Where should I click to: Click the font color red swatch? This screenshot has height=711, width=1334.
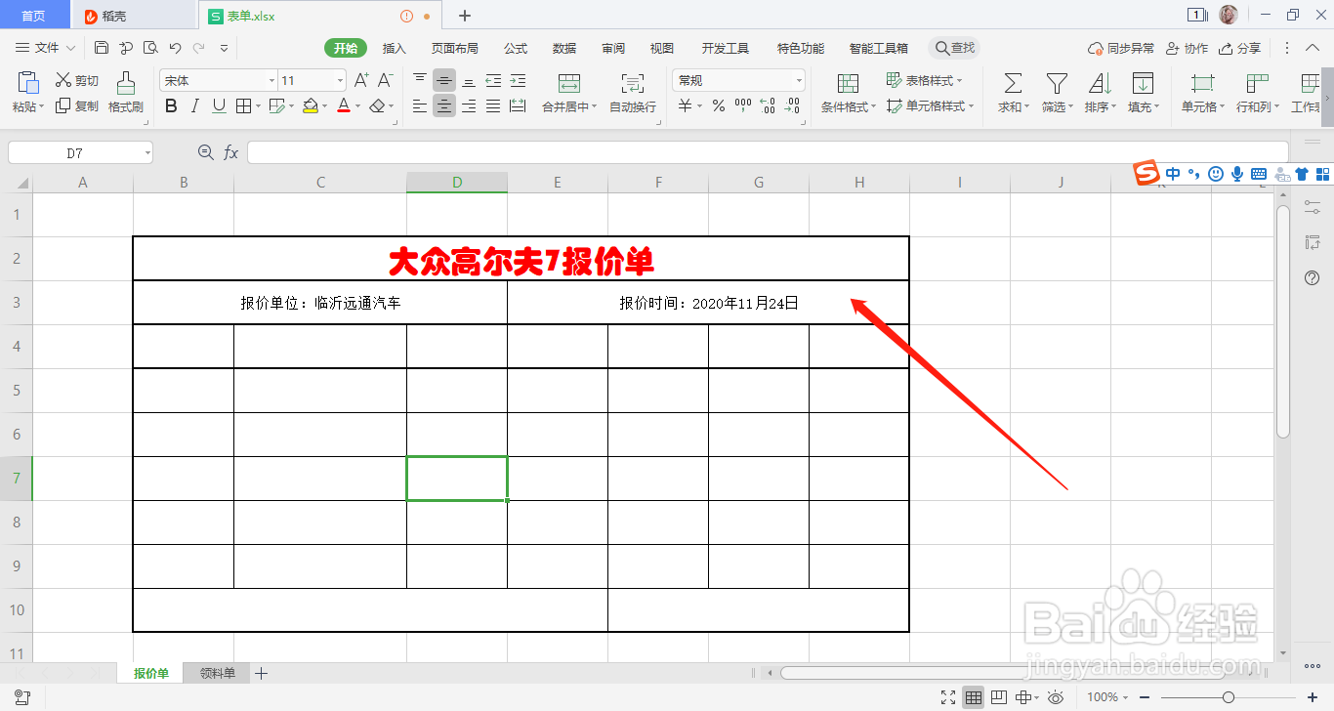(x=343, y=105)
